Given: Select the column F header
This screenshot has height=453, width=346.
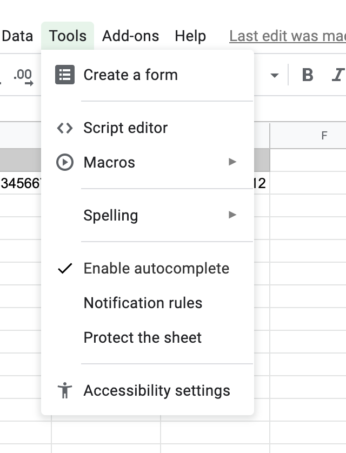Looking at the screenshot, I should point(324,136).
